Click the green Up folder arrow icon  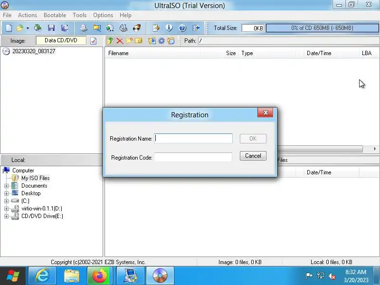tap(110, 41)
